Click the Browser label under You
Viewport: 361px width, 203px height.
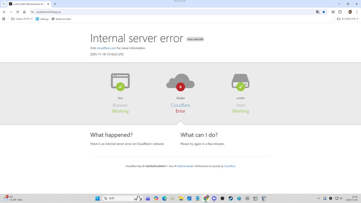120,105
